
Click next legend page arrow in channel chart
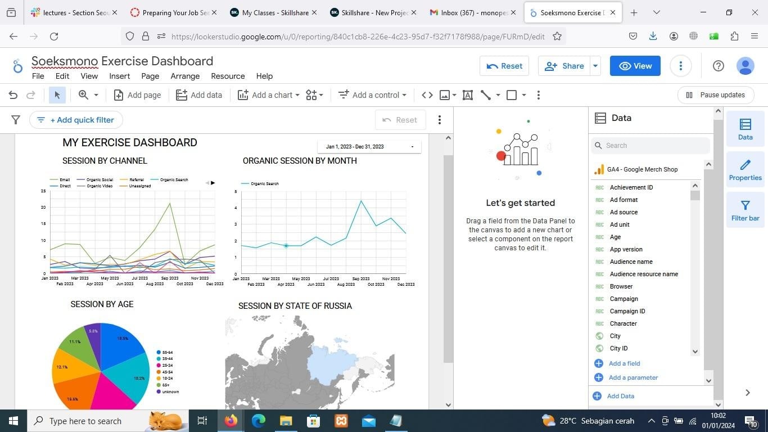coord(213,183)
